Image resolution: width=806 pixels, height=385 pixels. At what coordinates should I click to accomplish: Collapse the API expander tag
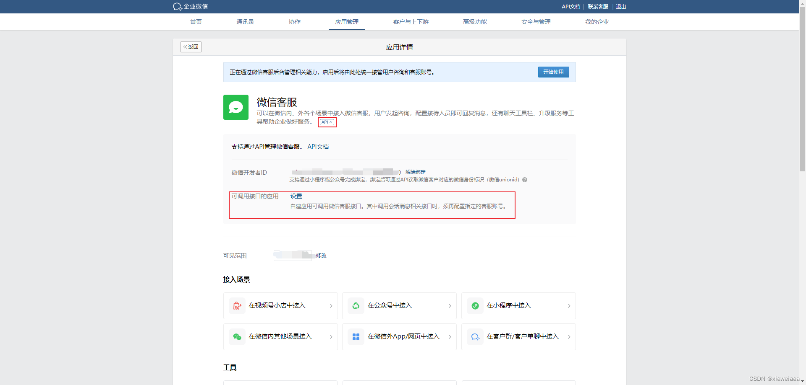coord(327,122)
